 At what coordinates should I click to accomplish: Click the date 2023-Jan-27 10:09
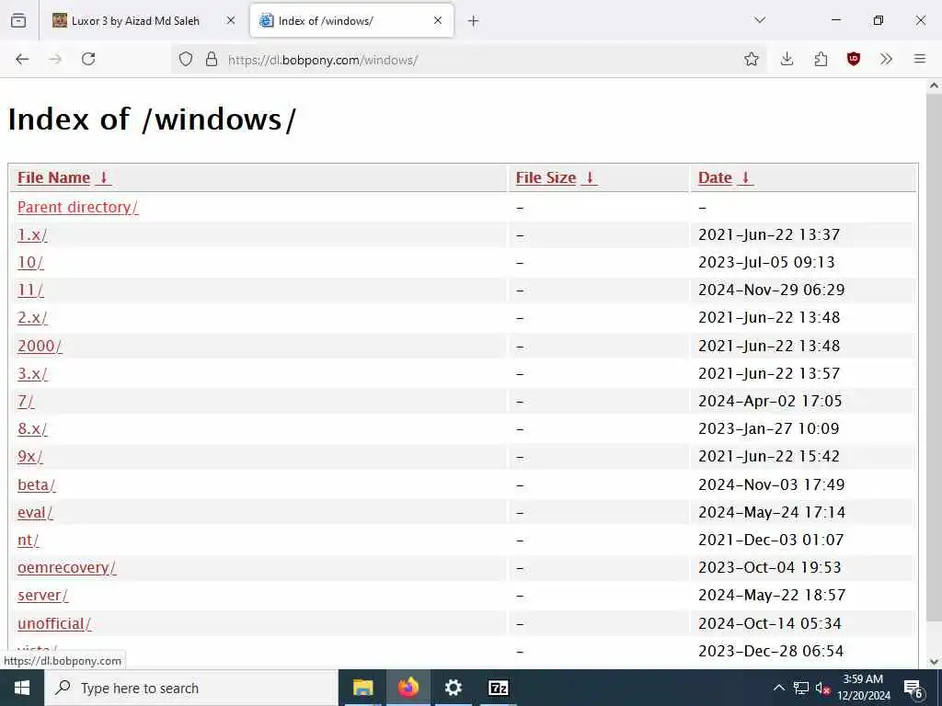769,428
